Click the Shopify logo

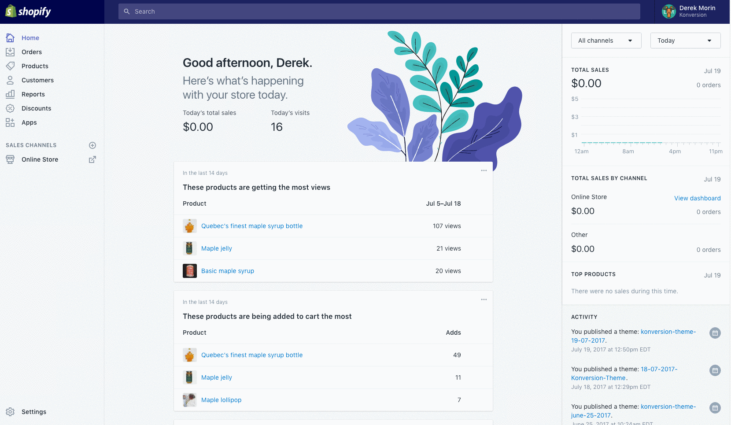point(28,11)
